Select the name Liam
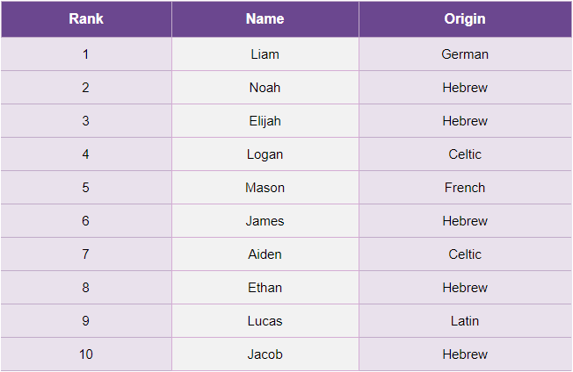The width and height of the screenshot is (573, 372). pos(265,54)
